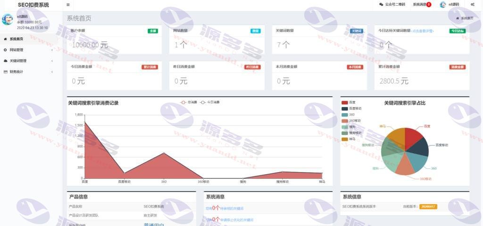Expand the 财务统计 menu chevron

[52, 72]
